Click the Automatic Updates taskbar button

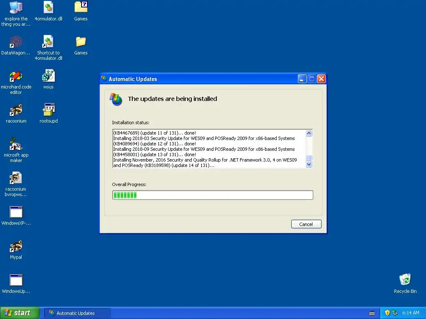click(77, 313)
